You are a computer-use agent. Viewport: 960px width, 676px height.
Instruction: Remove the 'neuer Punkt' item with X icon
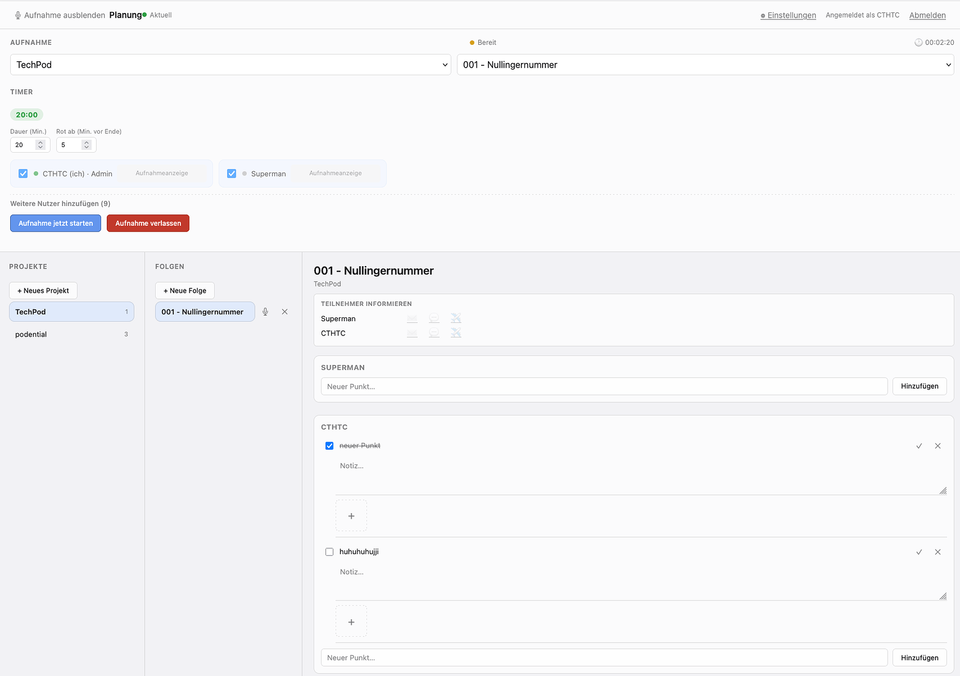pos(938,446)
